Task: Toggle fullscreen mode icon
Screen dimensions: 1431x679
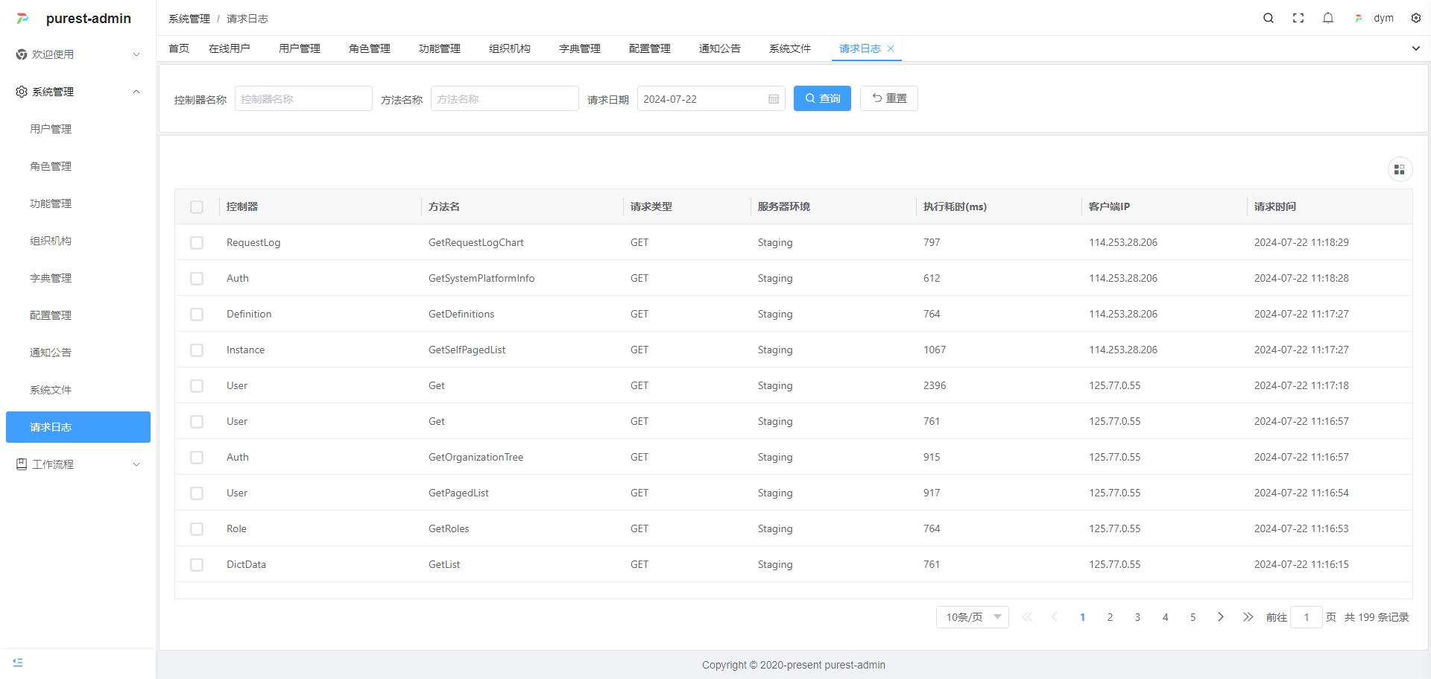Action: 1298,18
